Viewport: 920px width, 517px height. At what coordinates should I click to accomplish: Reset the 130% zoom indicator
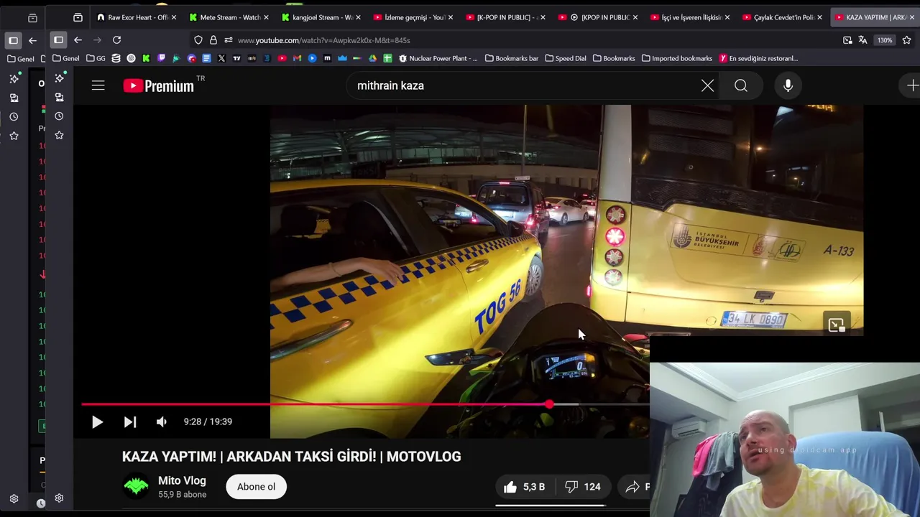click(x=885, y=40)
